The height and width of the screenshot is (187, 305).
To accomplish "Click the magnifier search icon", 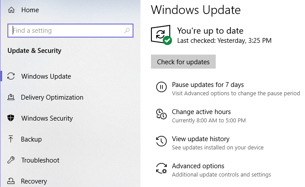I will [x=127, y=31].
